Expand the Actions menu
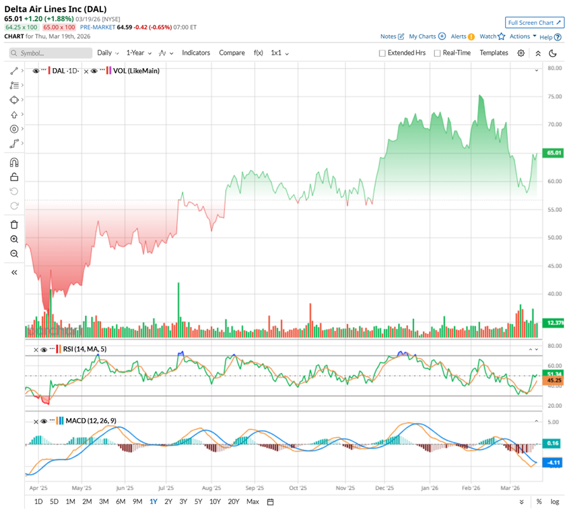 (523, 36)
